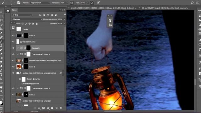
Task: Toggle pressure for opacity button
Action: coord(72,3)
